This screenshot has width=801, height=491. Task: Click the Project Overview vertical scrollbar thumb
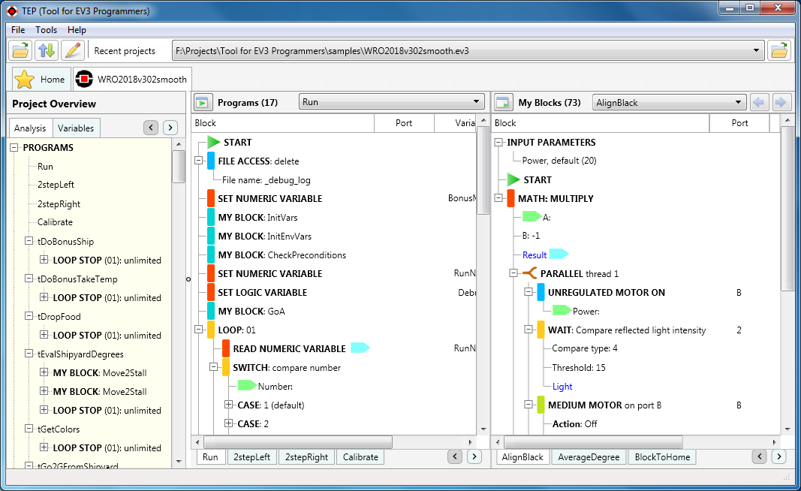pos(179,167)
